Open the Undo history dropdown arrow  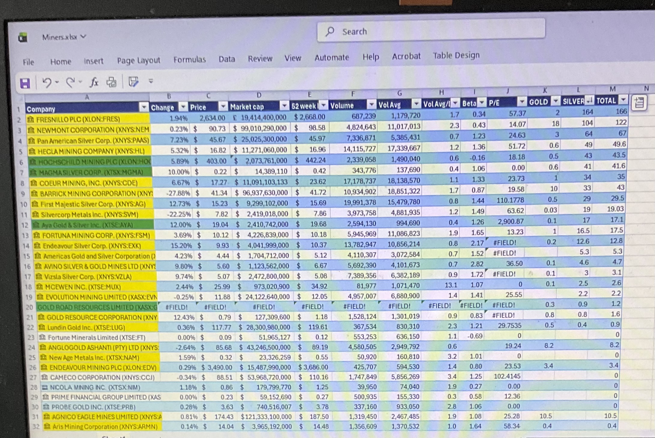click(x=57, y=82)
